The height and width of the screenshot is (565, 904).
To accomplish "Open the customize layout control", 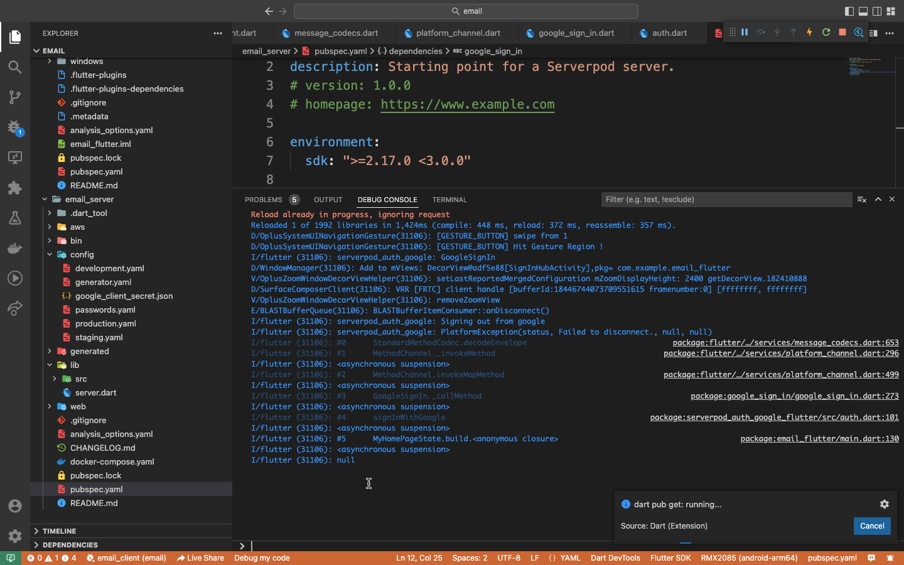I will (891, 11).
